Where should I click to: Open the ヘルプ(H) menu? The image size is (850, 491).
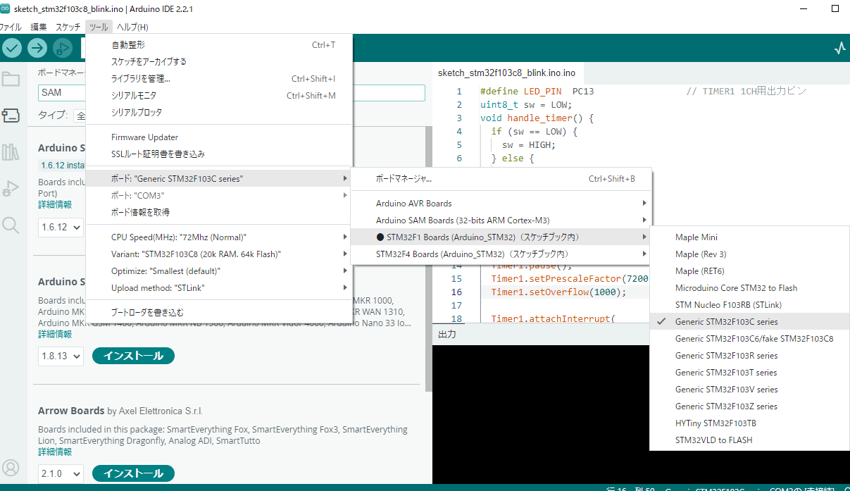132,27
